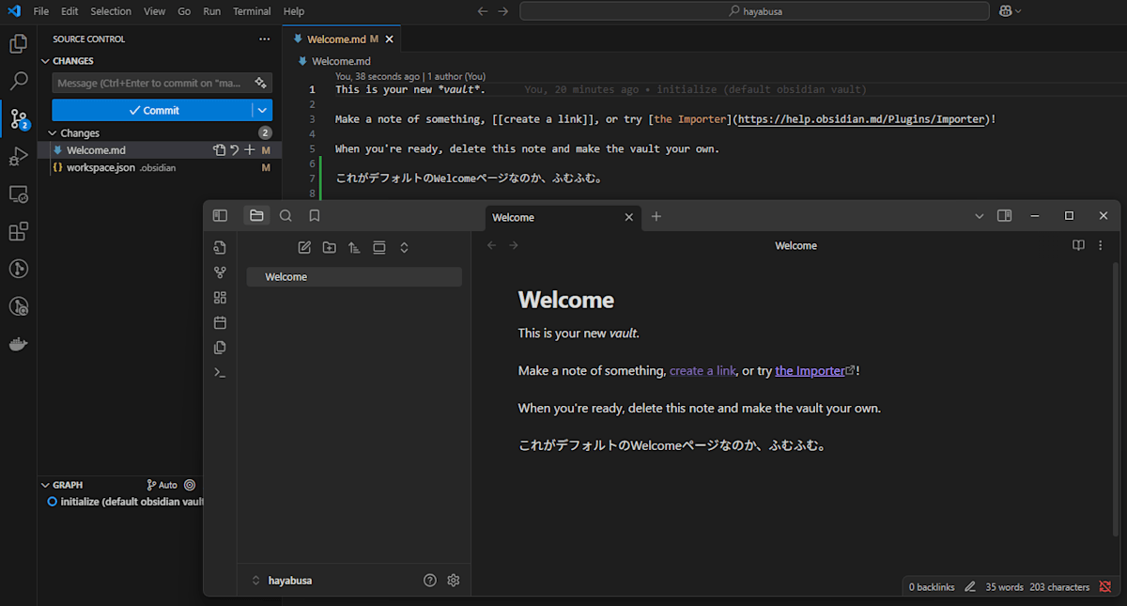Click pencil edit mode icon in Obsidian status bar
Viewport: 1127px width, 606px height.
(970, 587)
